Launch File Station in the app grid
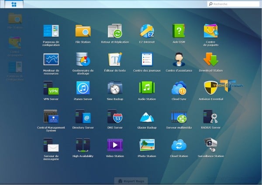The width and height of the screenshot is (262, 185). [83, 31]
